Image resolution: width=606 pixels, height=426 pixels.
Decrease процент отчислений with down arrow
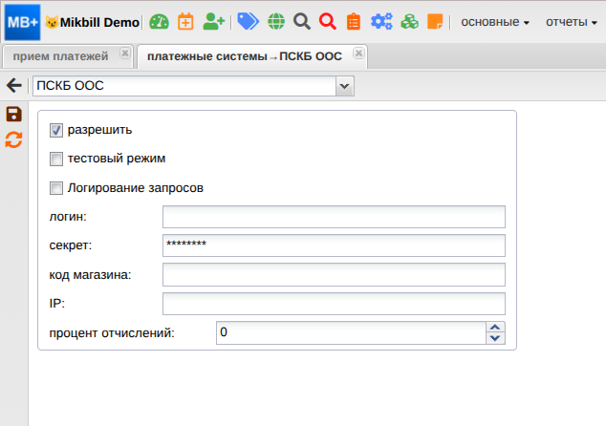coord(495,338)
